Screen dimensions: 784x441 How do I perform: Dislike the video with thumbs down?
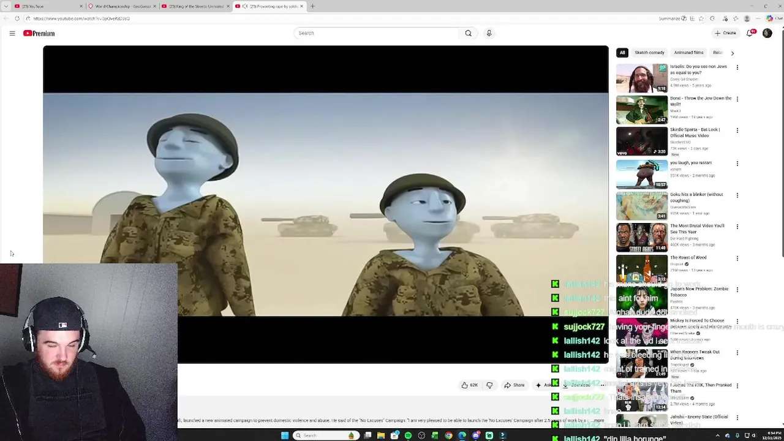coord(489,385)
